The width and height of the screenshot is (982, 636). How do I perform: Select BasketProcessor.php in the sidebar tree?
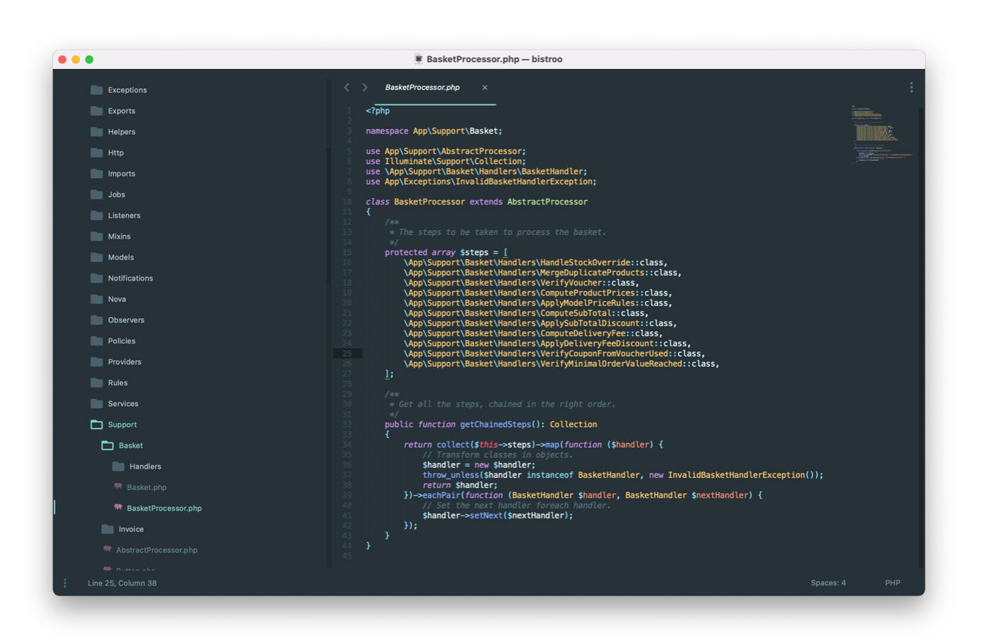164,508
